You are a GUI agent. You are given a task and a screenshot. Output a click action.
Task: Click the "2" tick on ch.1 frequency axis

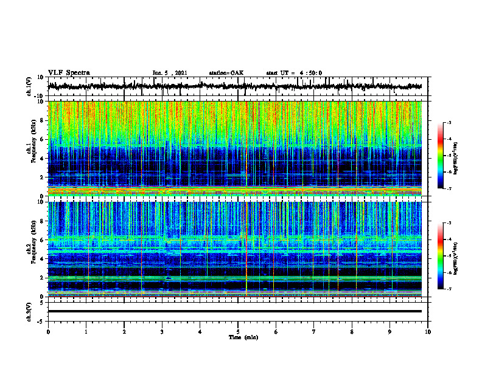point(42,177)
